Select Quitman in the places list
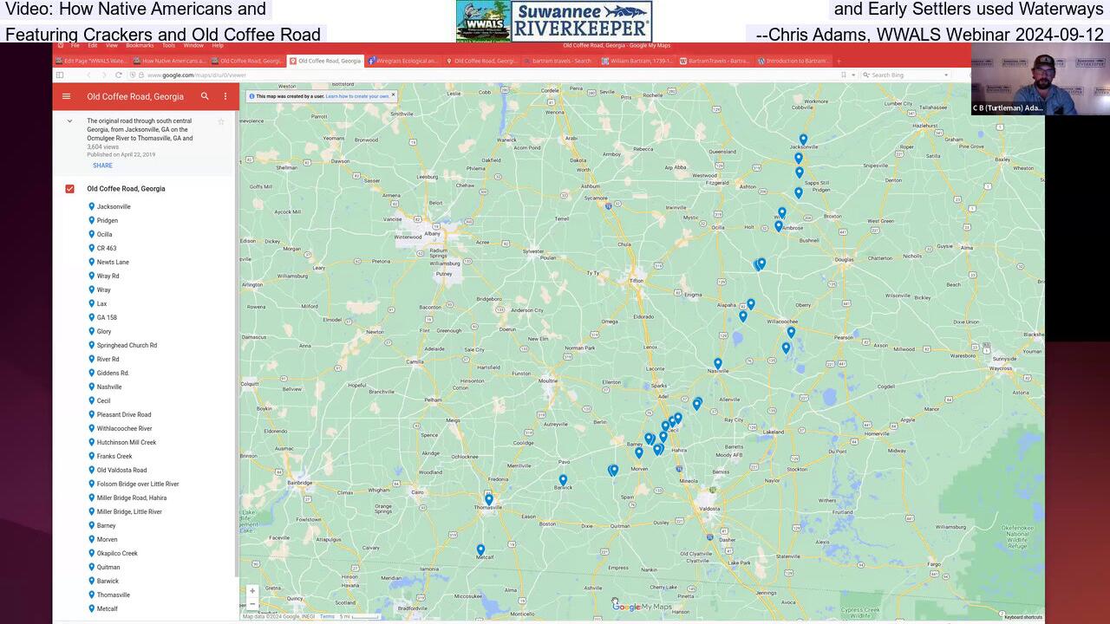The height and width of the screenshot is (624, 1110). point(108,567)
